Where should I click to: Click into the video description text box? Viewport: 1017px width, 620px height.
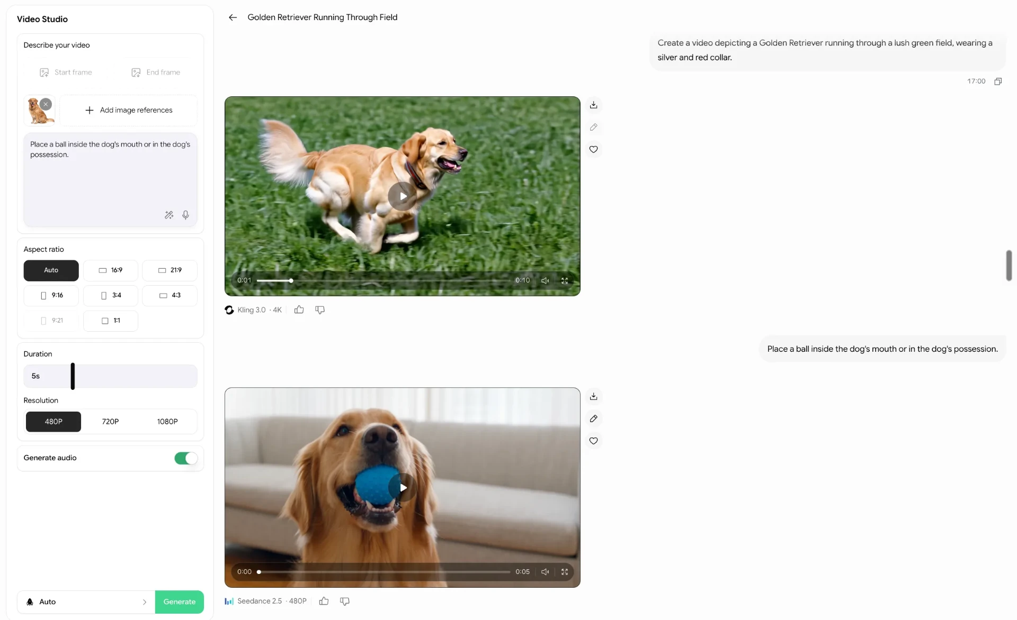(110, 180)
